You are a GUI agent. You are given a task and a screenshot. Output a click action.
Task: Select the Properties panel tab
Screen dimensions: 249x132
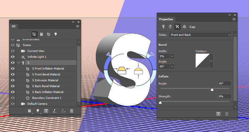166,19
